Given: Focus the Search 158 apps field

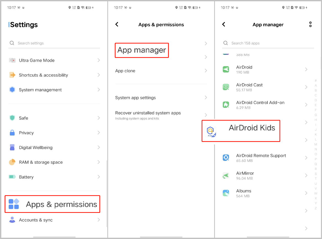Looking at the screenshot, I should (x=268, y=43).
